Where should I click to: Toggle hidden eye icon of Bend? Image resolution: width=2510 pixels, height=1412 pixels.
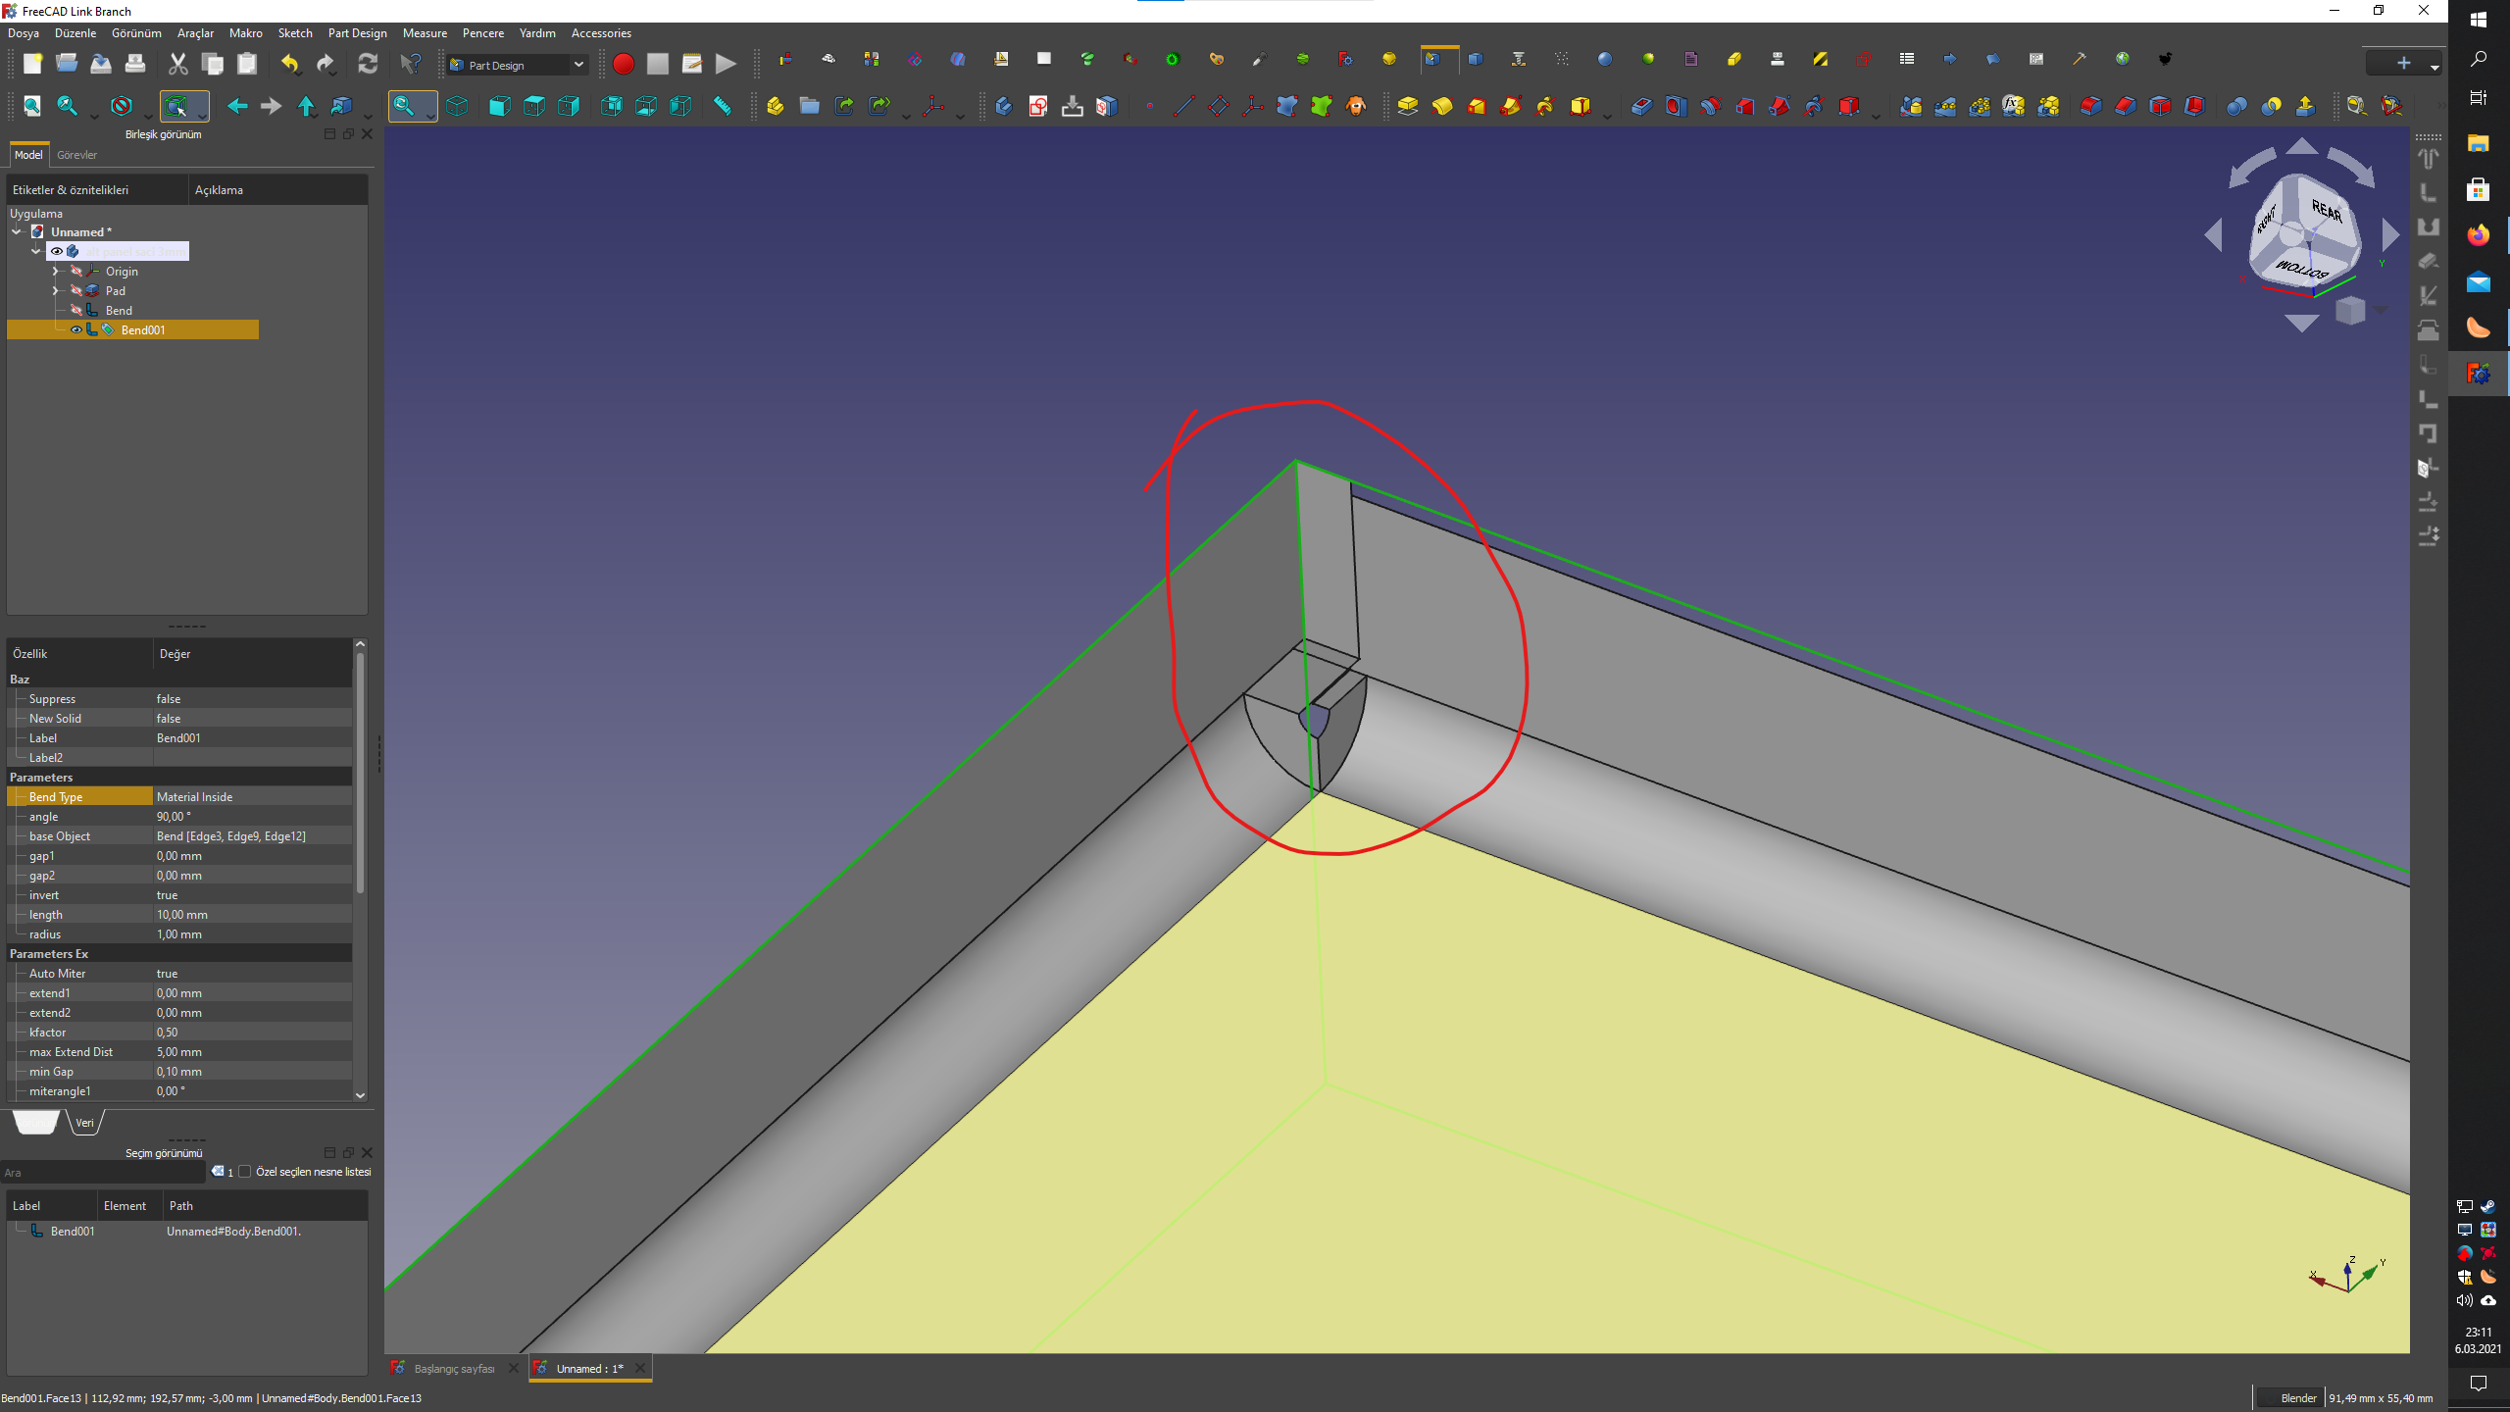(75, 311)
